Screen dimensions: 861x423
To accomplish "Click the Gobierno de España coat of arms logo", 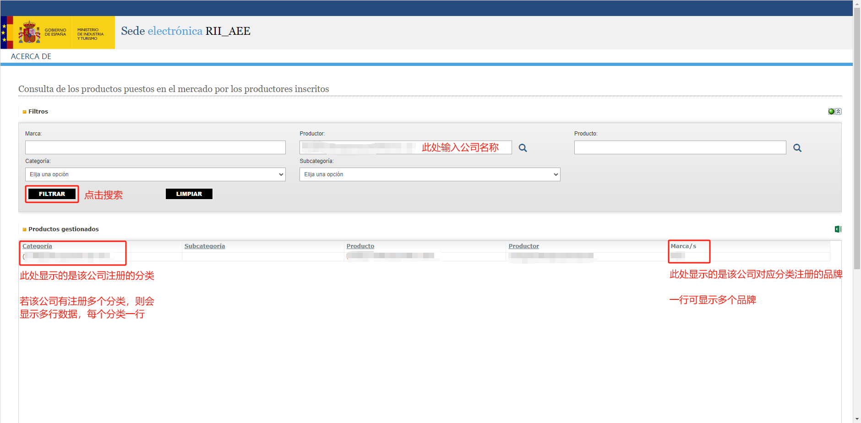I will [29, 33].
